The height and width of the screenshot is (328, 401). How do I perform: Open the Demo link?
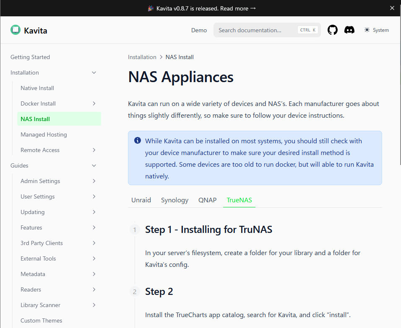pyautogui.click(x=199, y=30)
